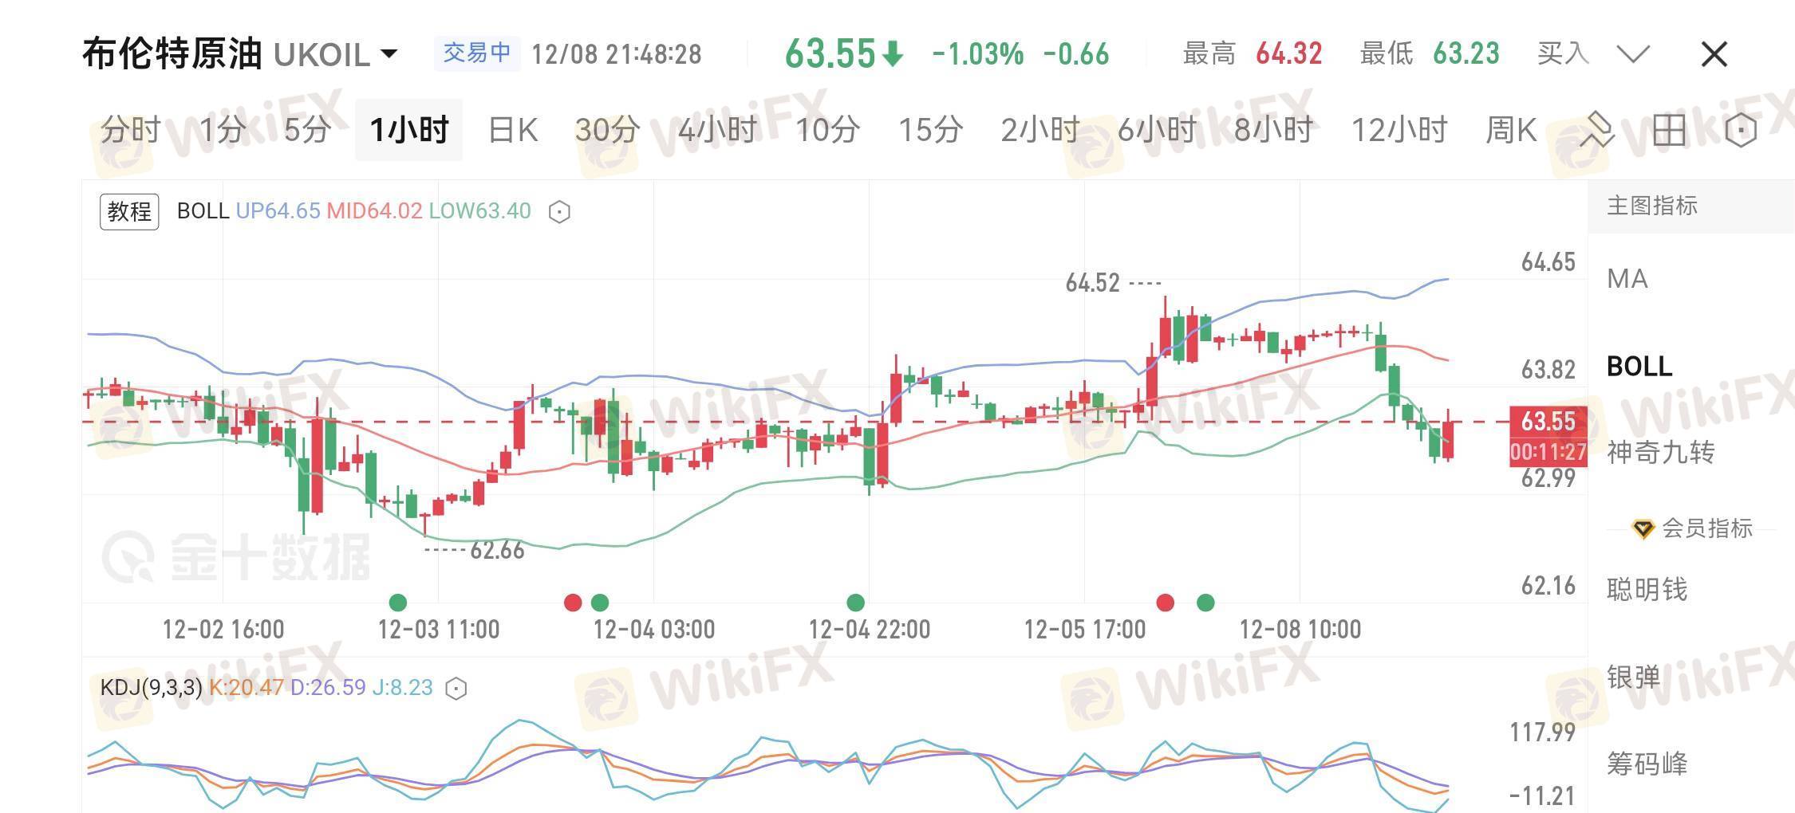Open chart settings hexagon icon
The width and height of the screenshot is (1795, 813).
coord(1740,129)
